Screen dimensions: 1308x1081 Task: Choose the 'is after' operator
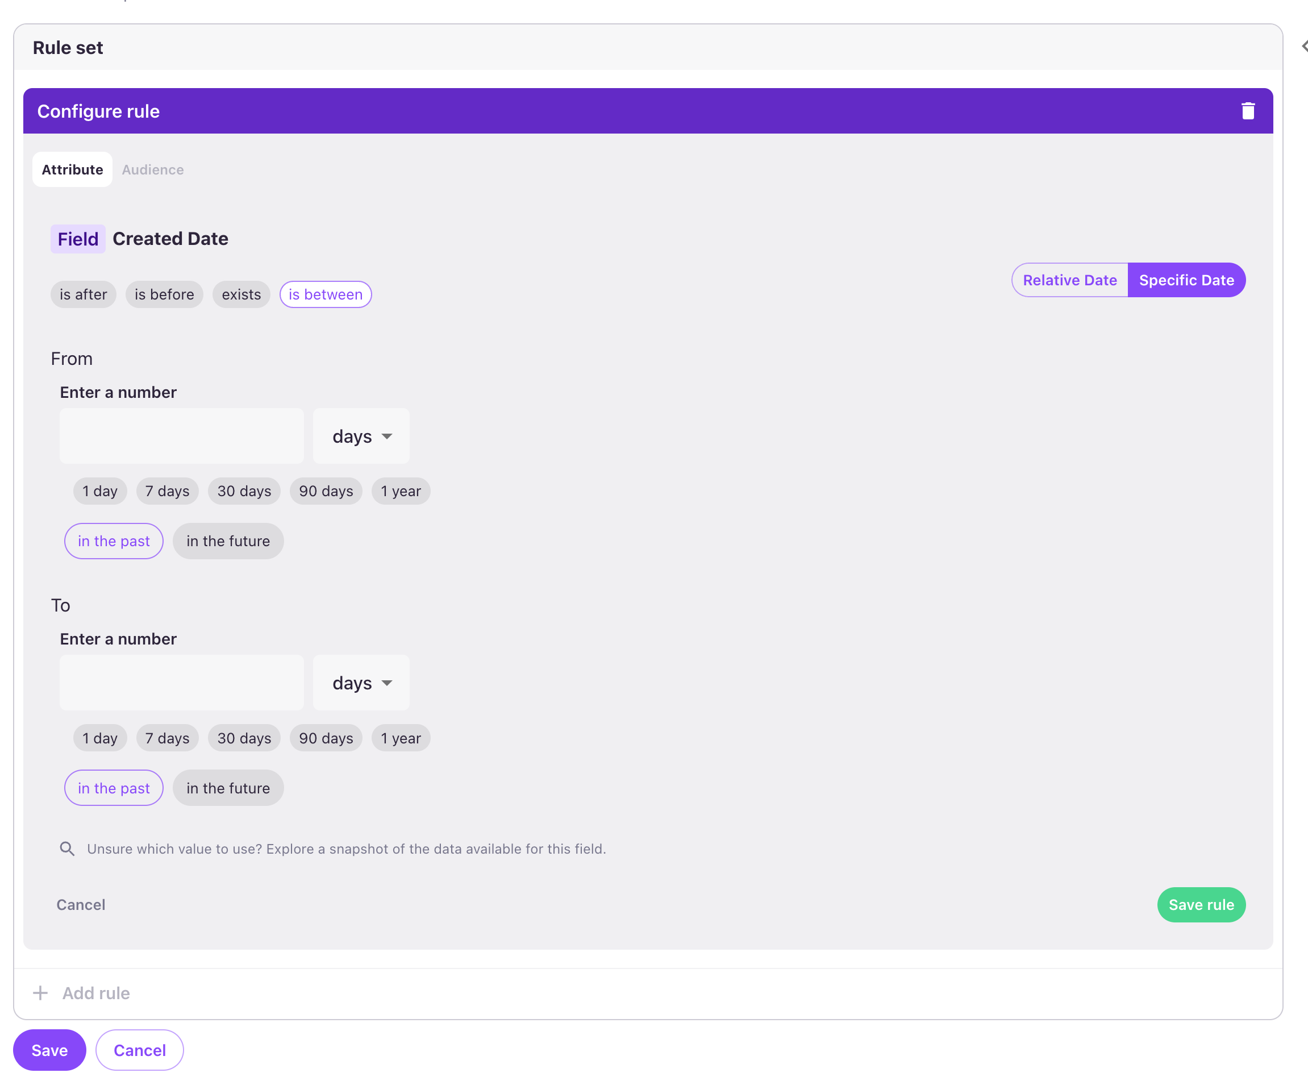[84, 294]
